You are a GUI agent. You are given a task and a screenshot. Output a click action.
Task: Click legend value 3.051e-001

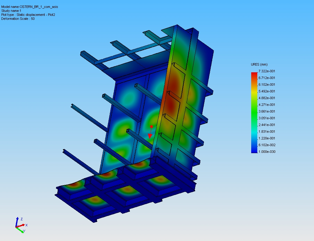pos(267,118)
